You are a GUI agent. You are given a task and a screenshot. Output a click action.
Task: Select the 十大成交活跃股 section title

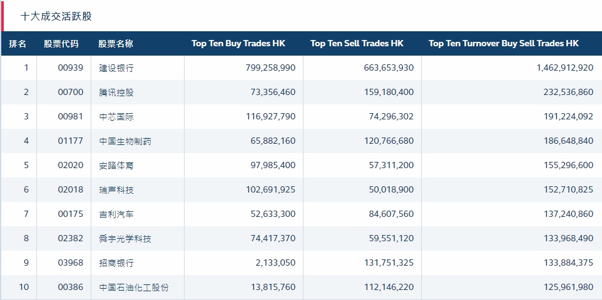coord(56,16)
